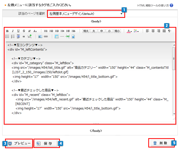Insert a table into the editor
180x151 pixels.
[57, 36]
